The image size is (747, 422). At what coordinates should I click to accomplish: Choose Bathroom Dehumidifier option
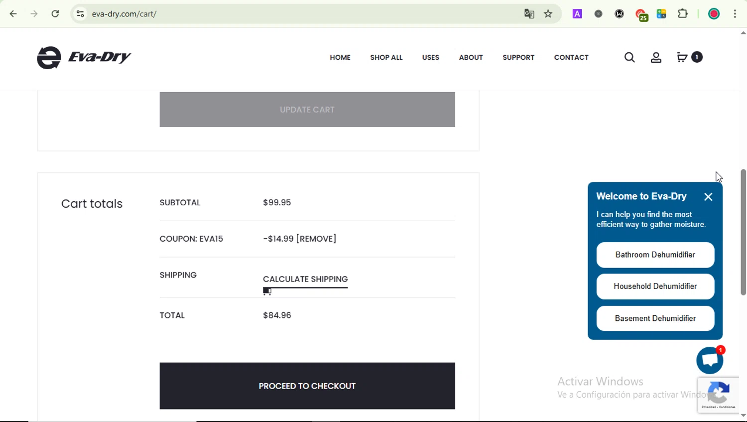click(x=655, y=255)
